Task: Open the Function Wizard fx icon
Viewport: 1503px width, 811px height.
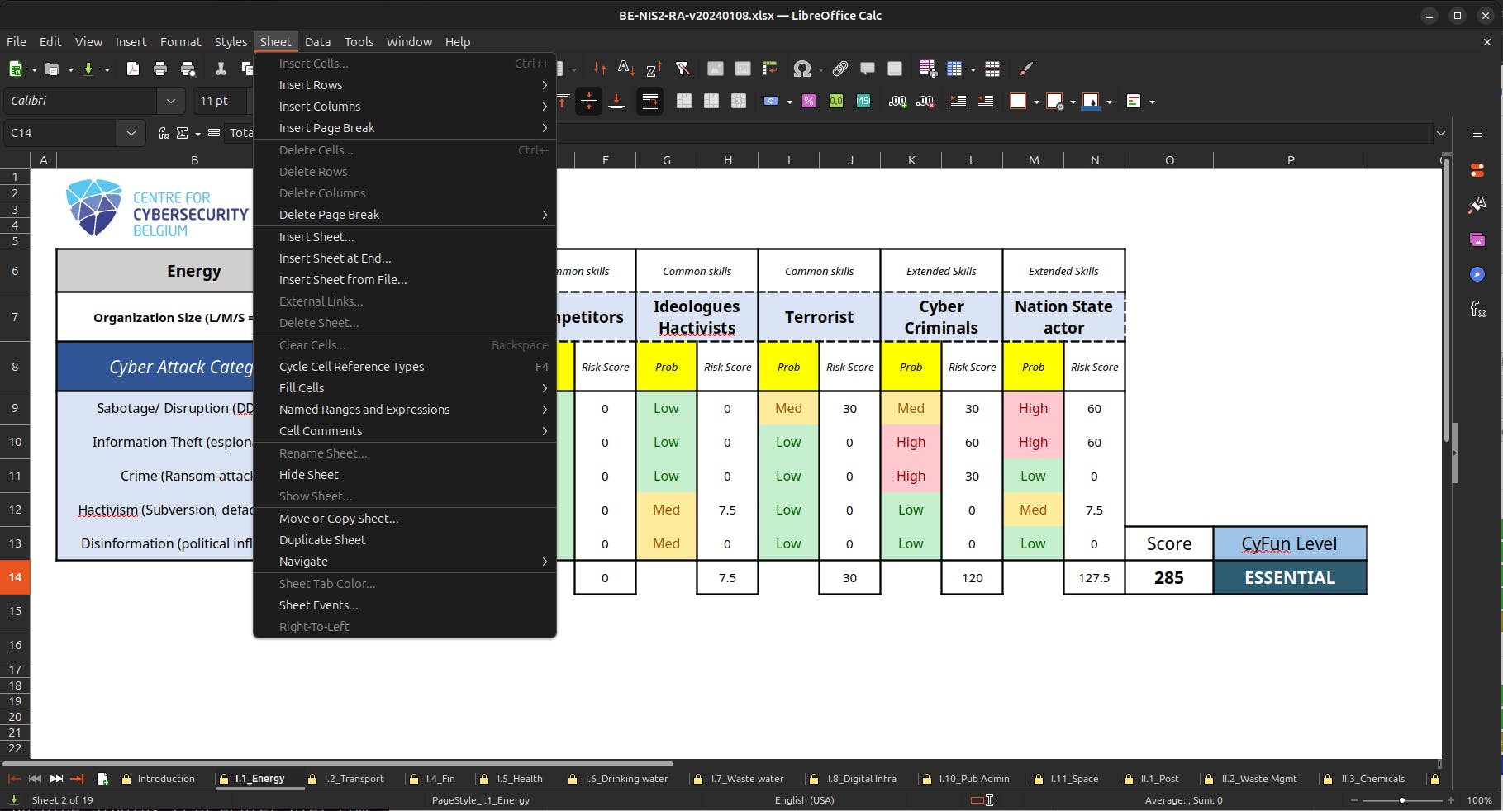Action: [164, 133]
